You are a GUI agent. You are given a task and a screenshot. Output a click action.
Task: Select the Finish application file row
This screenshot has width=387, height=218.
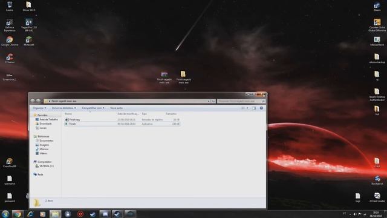122,124
